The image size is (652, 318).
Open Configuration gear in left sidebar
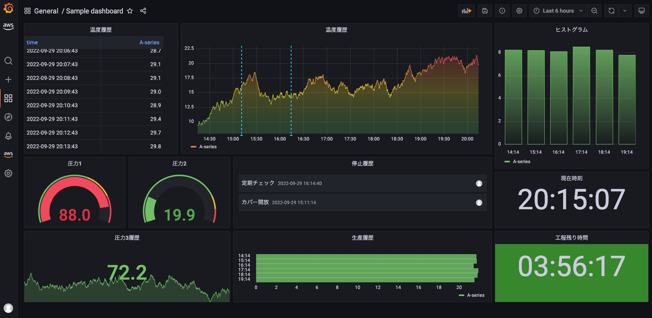pyautogui.click(x=8, y=173)
